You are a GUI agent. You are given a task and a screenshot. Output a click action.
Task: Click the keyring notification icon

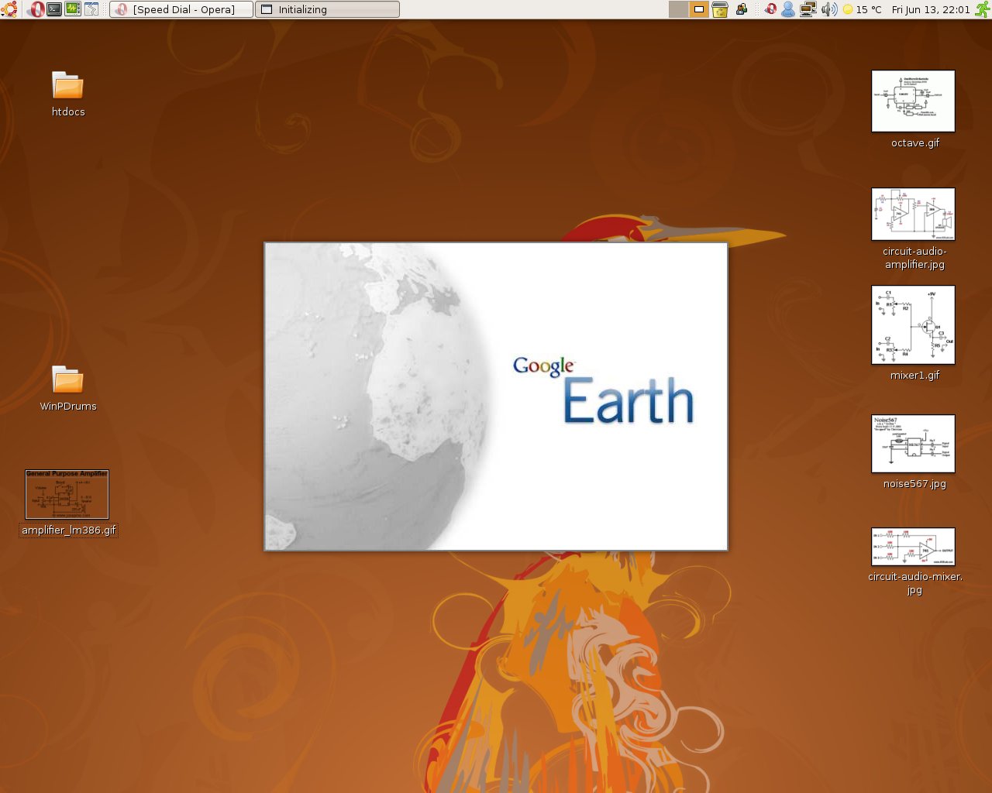(742, 10)
